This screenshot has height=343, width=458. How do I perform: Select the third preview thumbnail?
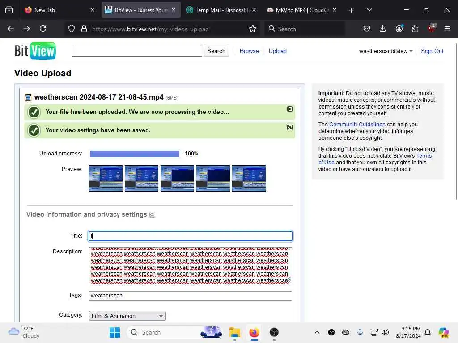pos(177,179)
